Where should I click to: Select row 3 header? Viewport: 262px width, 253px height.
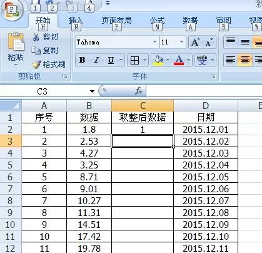click(x=11, y=141)
